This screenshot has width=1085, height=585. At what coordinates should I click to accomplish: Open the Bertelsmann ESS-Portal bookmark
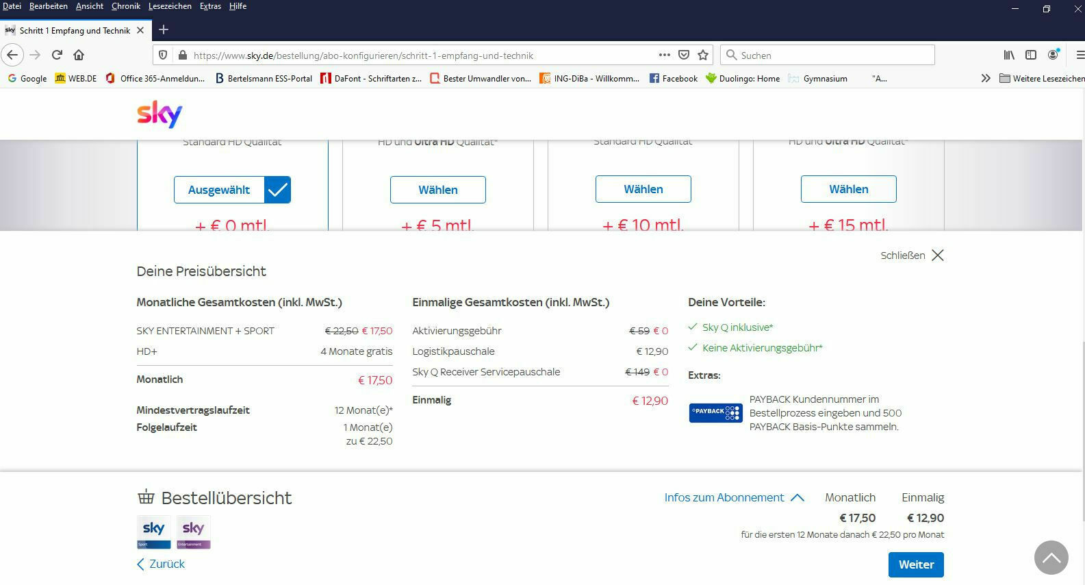tap(264, 78)
